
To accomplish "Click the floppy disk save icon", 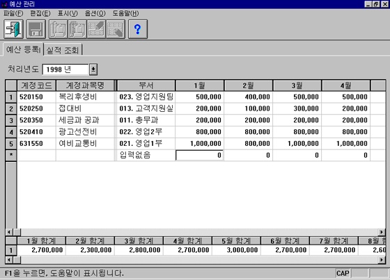I will click(x=36, y=29).
